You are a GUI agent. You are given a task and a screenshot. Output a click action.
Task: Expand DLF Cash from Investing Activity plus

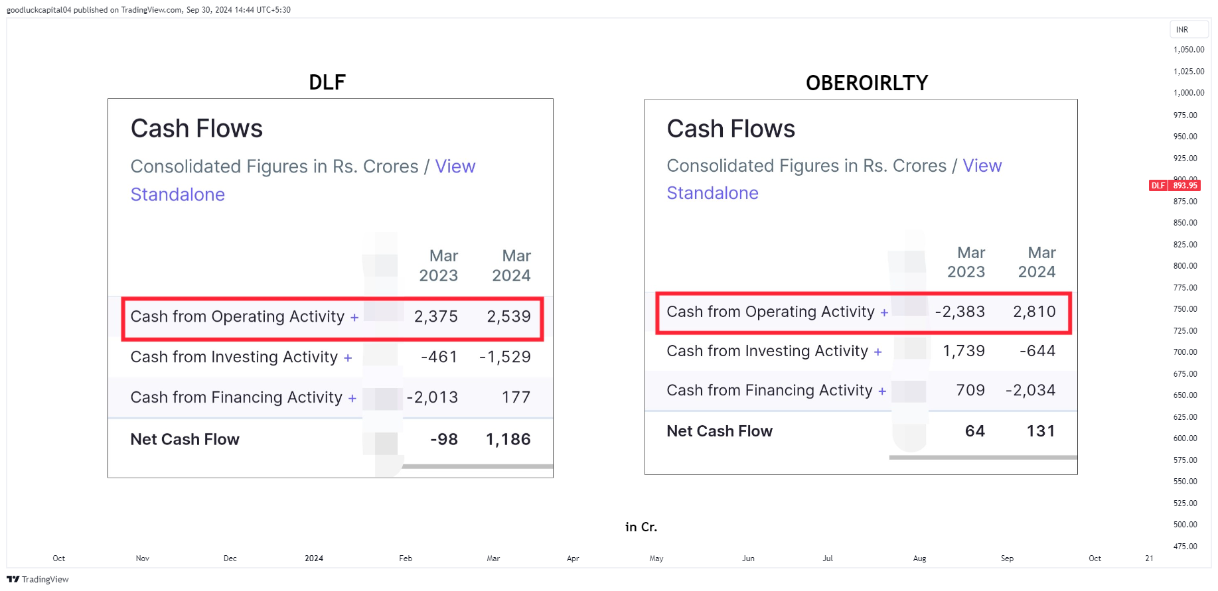click(348, 358)
